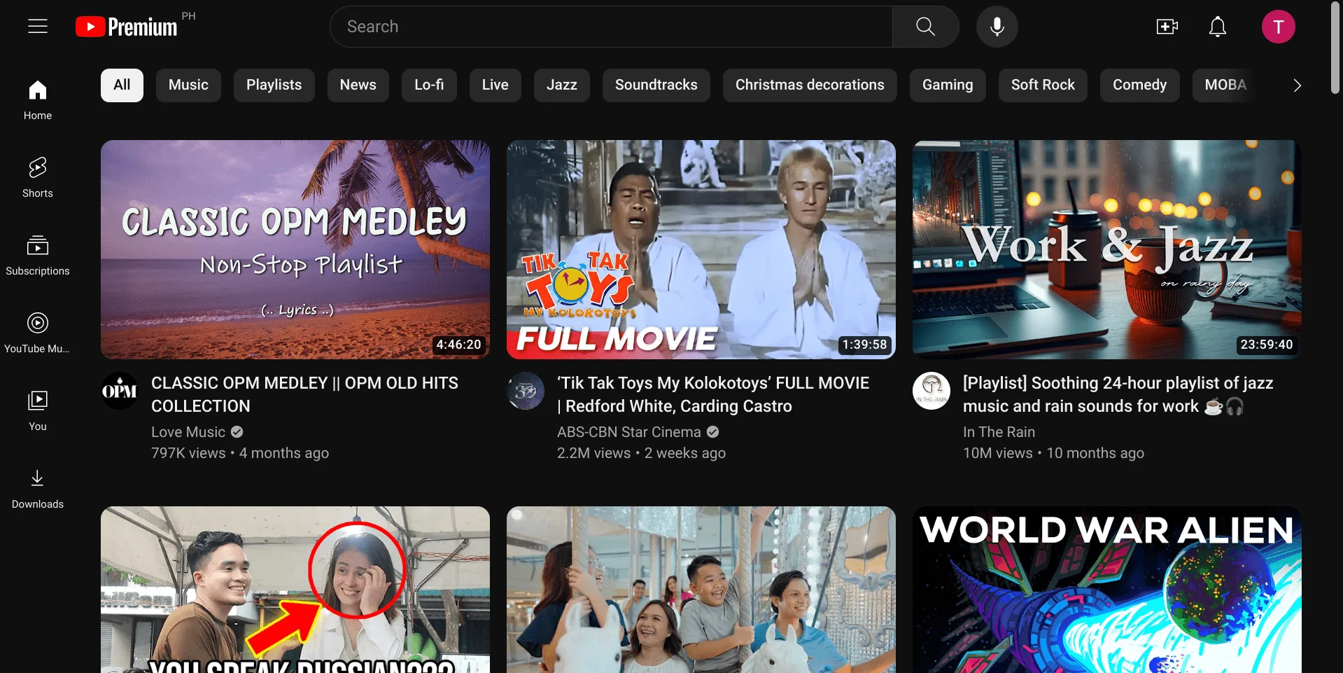The height and width of the screenshot is (673, 1343).
Task: Open In The Rain channel avatar
Action: [x=931, y=391]
